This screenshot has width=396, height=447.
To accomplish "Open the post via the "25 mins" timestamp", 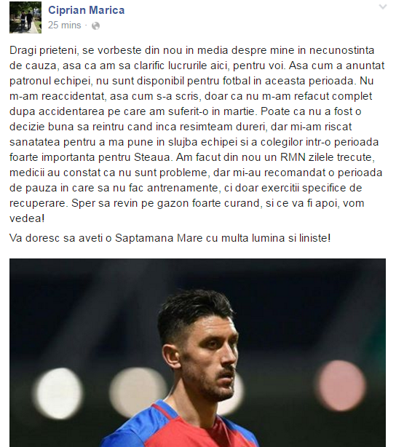I will pyautogui.click(x=65, y=25).
